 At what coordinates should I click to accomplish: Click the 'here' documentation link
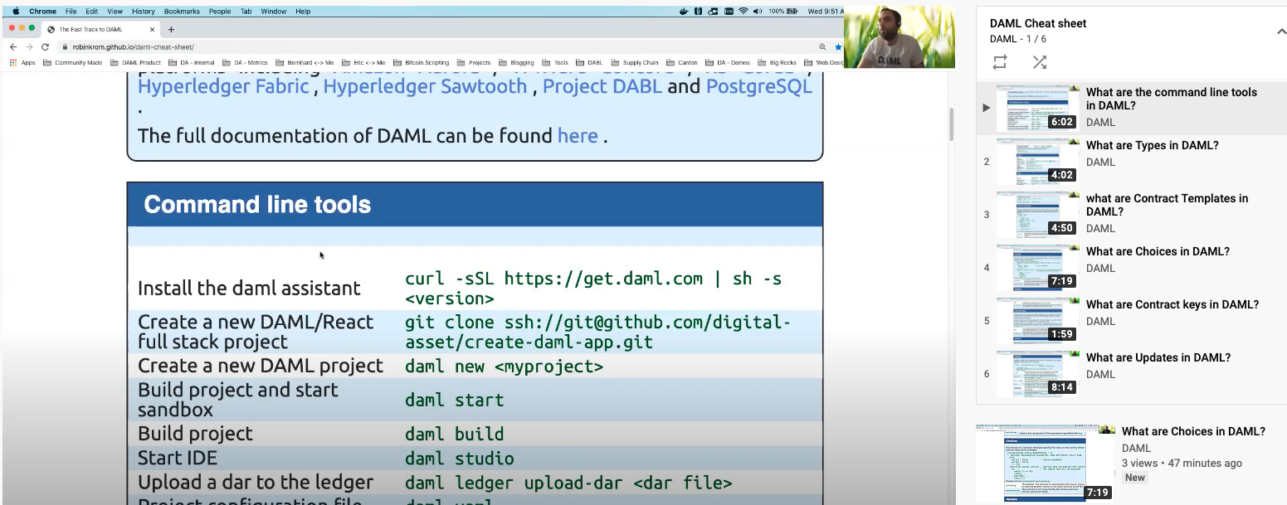(578, 135)
